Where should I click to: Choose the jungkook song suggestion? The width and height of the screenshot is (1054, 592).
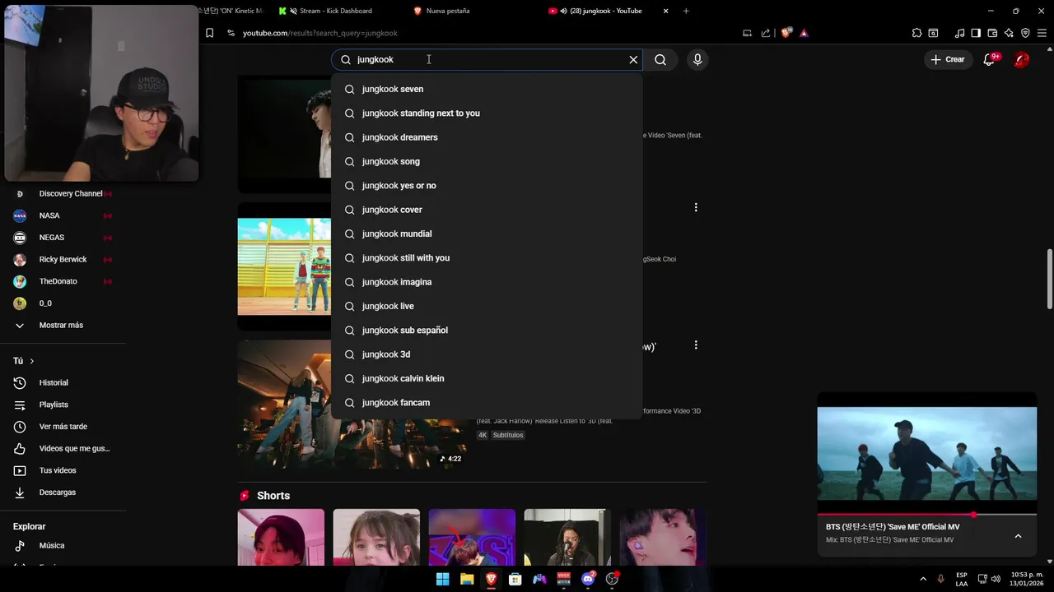[486, 161]
